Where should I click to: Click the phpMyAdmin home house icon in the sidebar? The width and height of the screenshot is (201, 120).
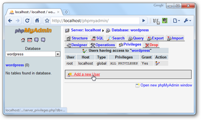(x=23, y=40)
